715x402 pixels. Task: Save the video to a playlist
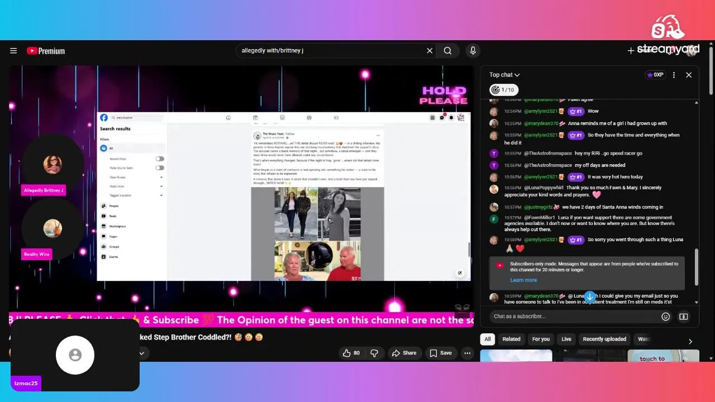click(x=440, y=353)
